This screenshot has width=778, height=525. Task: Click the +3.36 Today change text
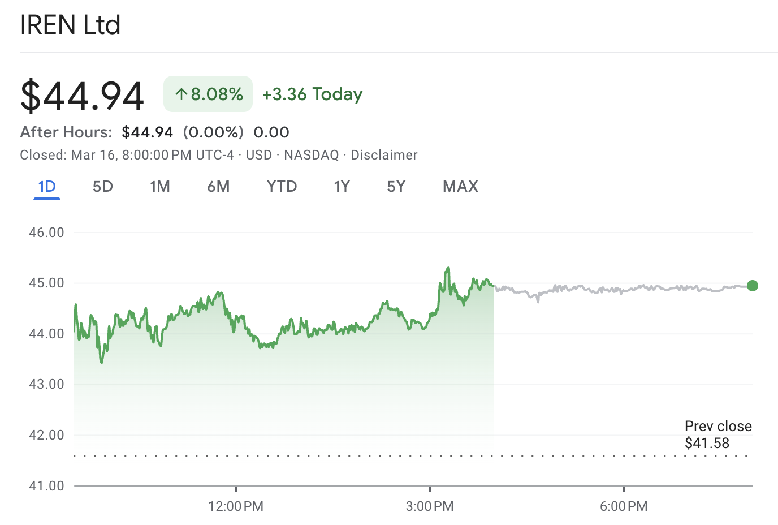tap(312, 94)
